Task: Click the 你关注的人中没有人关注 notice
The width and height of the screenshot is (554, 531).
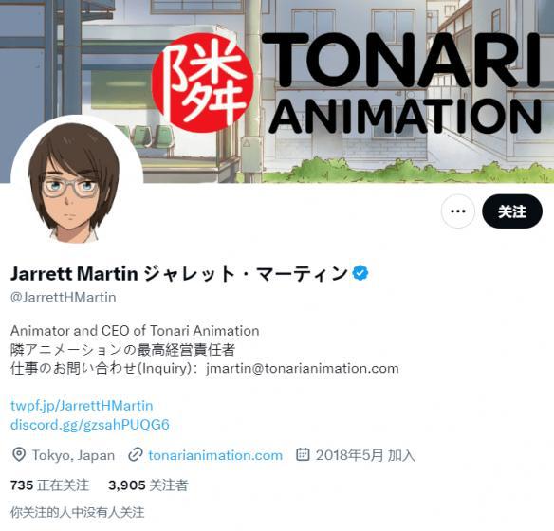Action: point(78,512)
